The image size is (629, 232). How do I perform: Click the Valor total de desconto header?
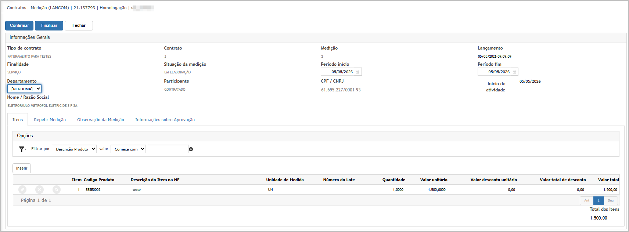(x=562, y=180)
